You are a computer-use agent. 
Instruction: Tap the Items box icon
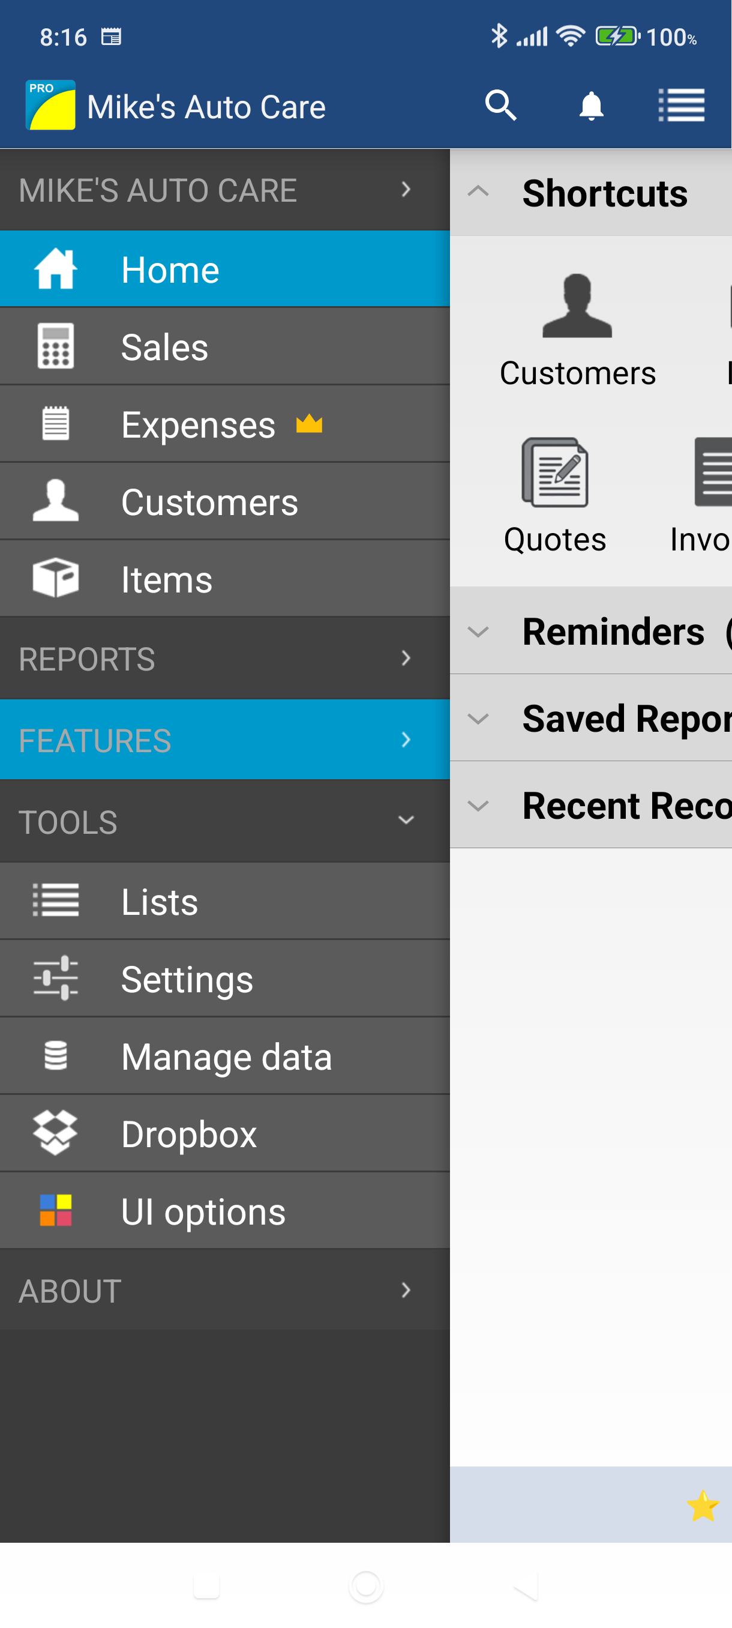tap(55, 577)
